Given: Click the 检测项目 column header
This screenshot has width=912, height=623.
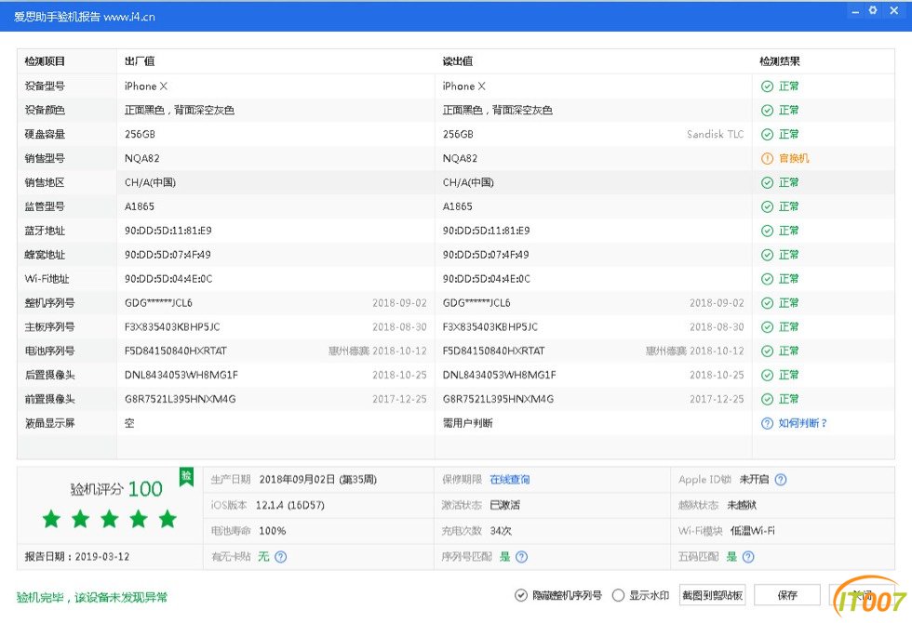Looking at the screenshot, I should 45,61.
